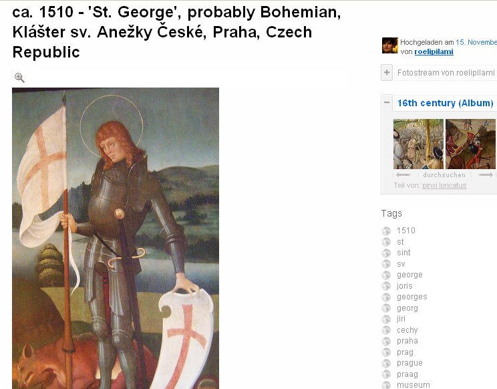The height and width of the screenshot is (389, 497).
Task: Click globe icon beside museum tag
Action: pyautogui.click(x=386, y=385)
